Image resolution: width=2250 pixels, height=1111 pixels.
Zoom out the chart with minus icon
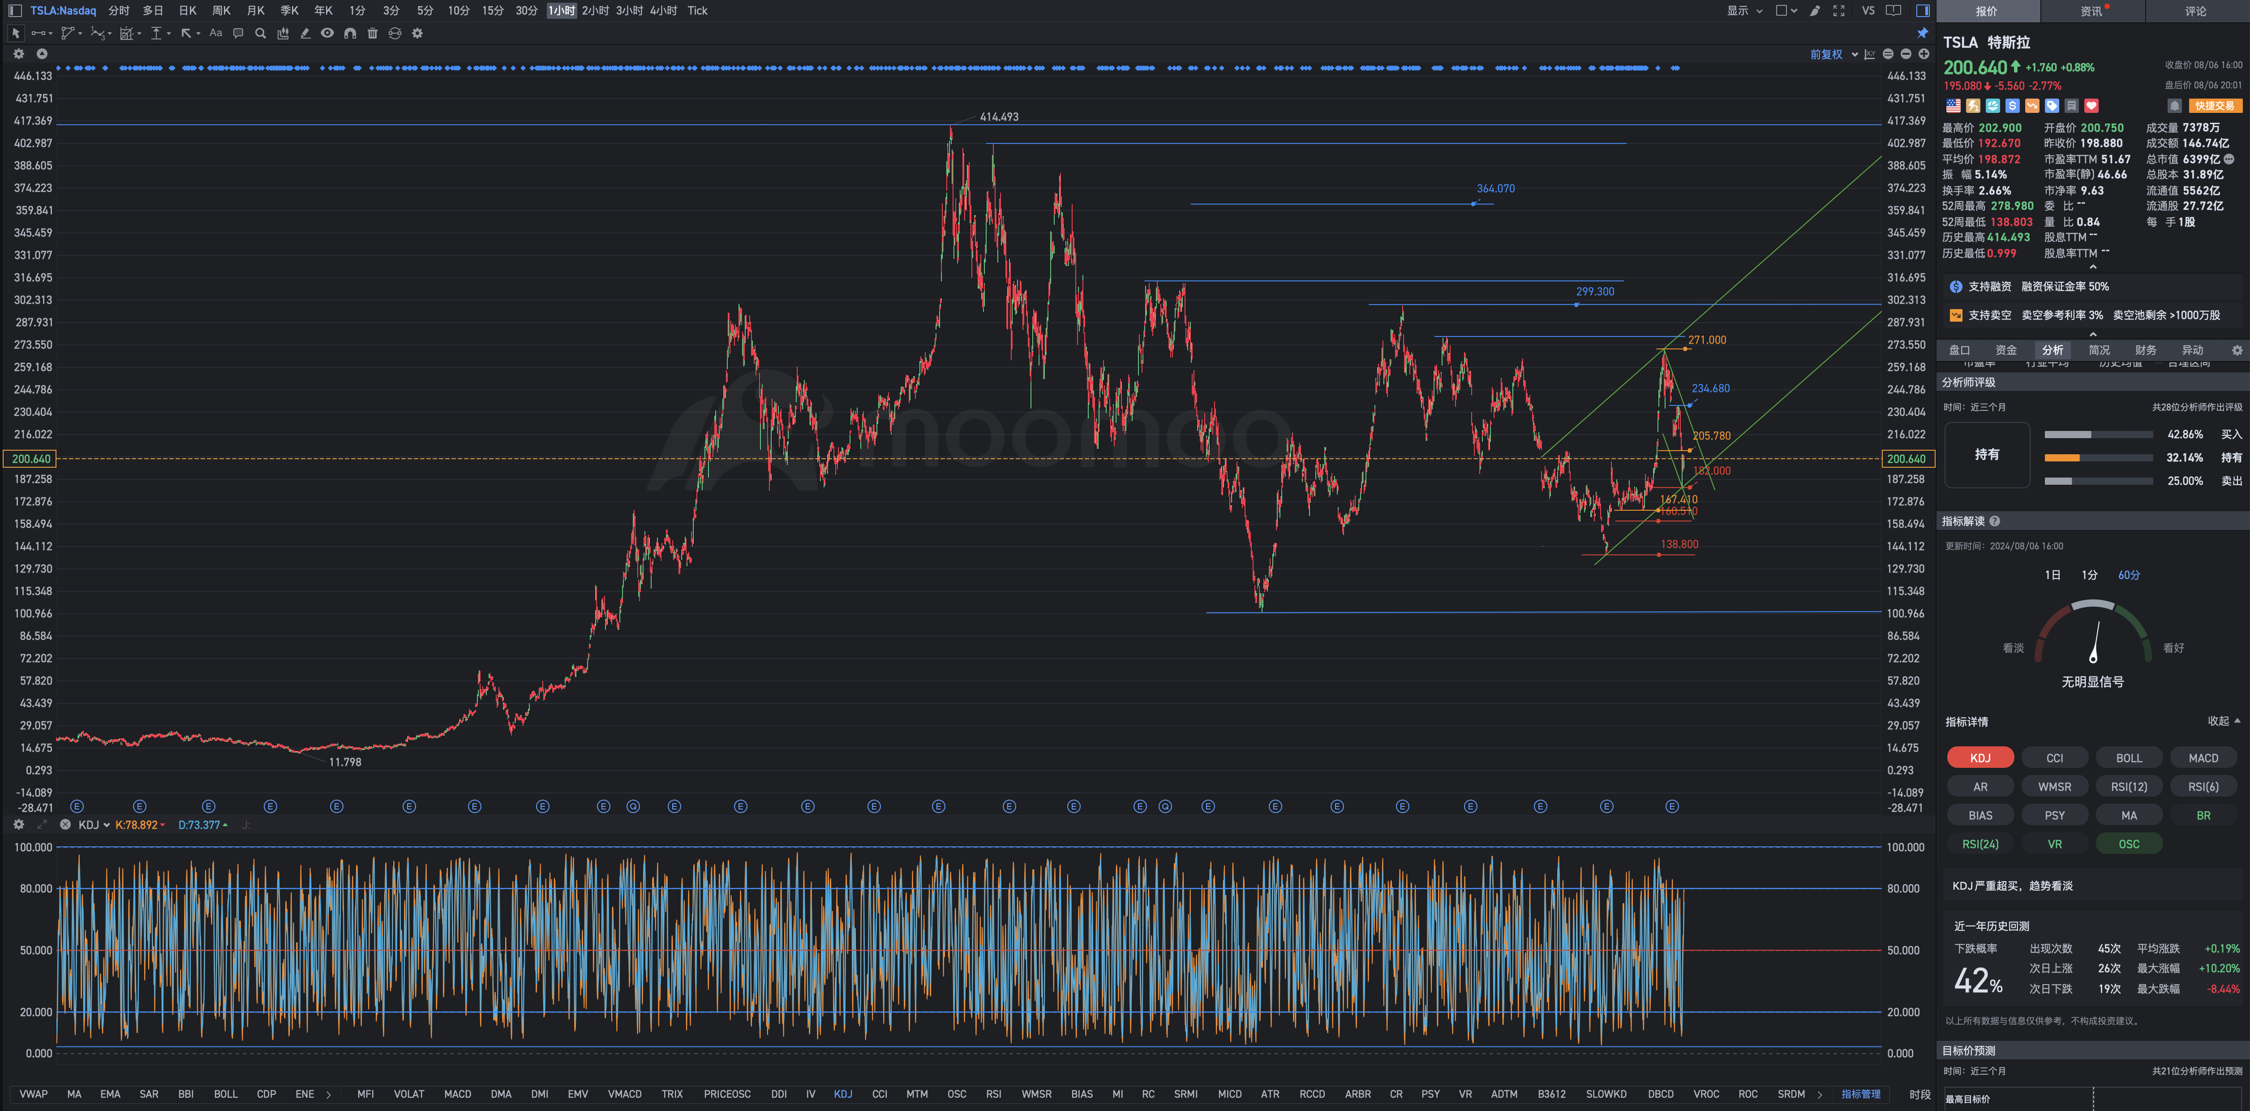(x=1906, y=54)
